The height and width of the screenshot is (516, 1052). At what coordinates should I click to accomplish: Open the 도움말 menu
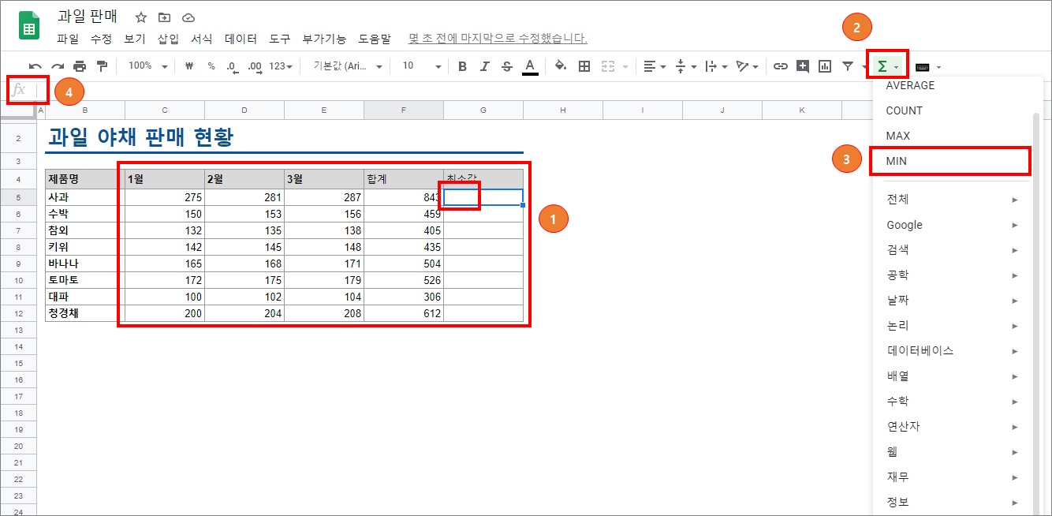pyautogui.click(x=375, y=39)
